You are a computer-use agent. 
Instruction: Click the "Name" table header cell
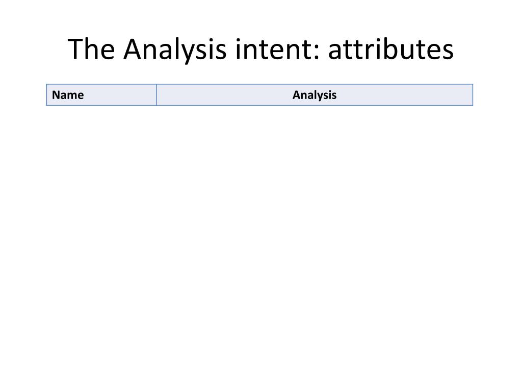(x=101, y=95)
